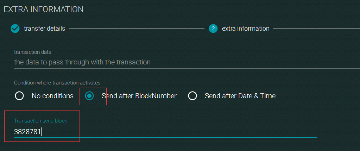
Task: Click the stepper line after extra information
Action: pos(316,29)
